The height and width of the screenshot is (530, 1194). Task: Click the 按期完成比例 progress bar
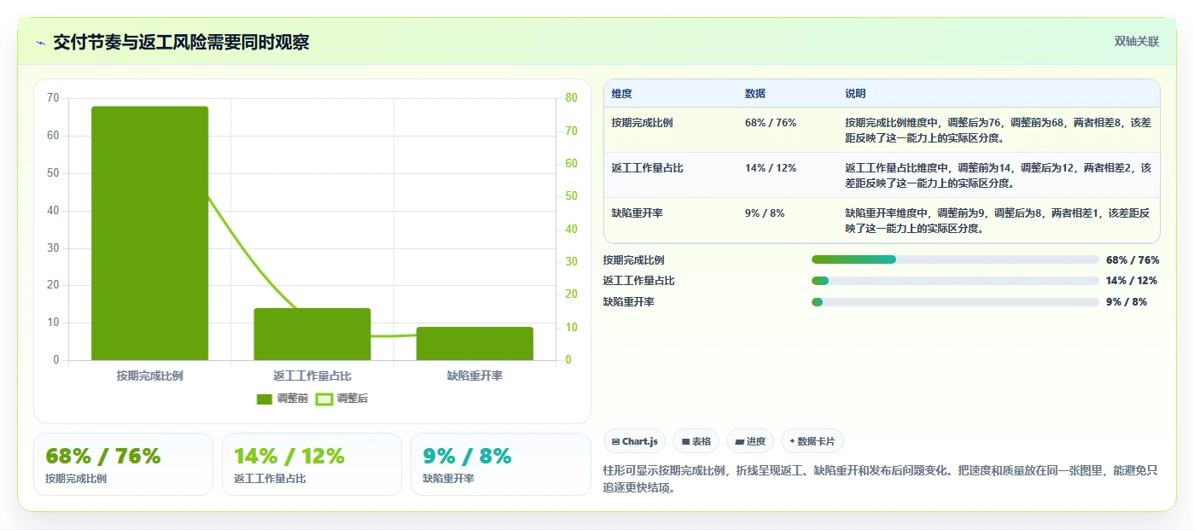tap(955, 259)
